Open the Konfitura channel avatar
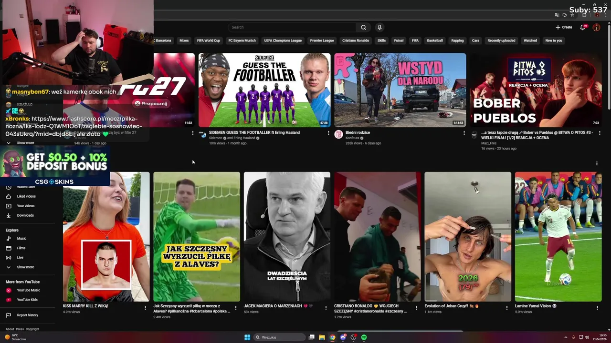Viewport: 611px width, 343px height. [338, 135]
